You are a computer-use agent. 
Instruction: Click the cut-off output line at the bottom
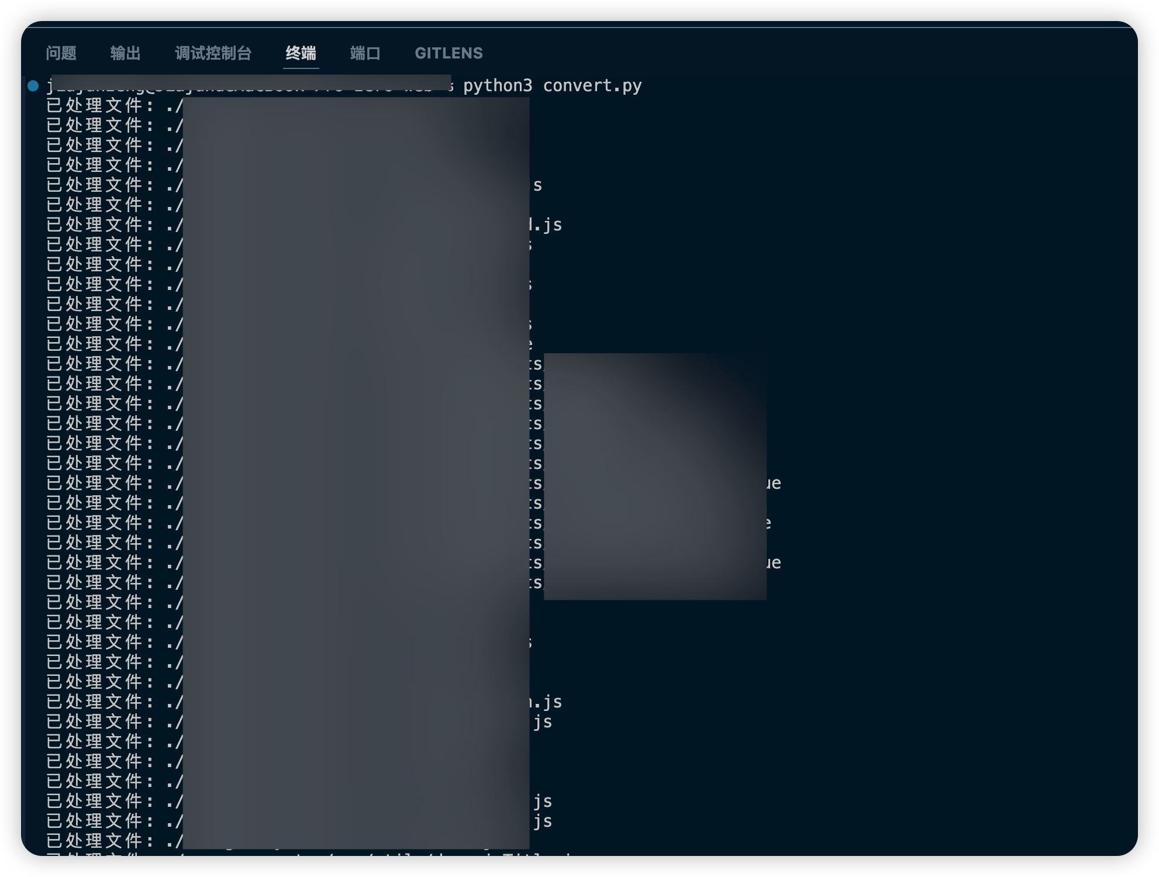coord(310,855)
